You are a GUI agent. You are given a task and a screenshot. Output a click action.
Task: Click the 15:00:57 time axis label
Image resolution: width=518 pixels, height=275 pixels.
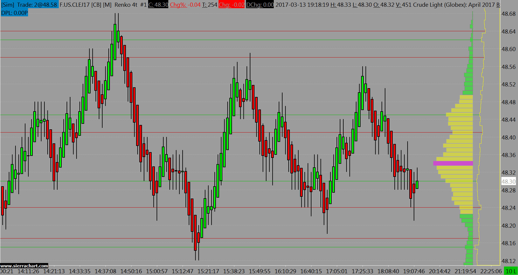point(157,271)
